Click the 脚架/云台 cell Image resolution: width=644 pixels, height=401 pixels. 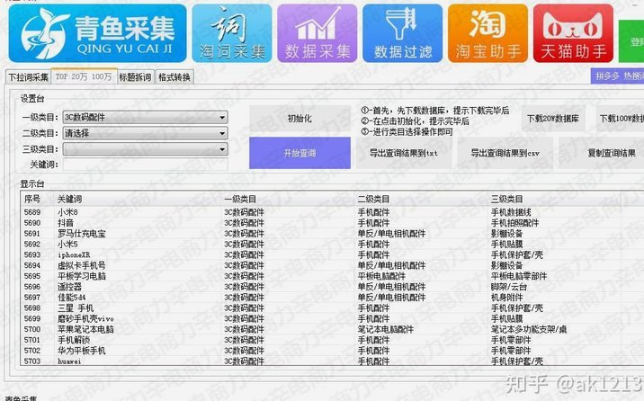click(509, 287)
